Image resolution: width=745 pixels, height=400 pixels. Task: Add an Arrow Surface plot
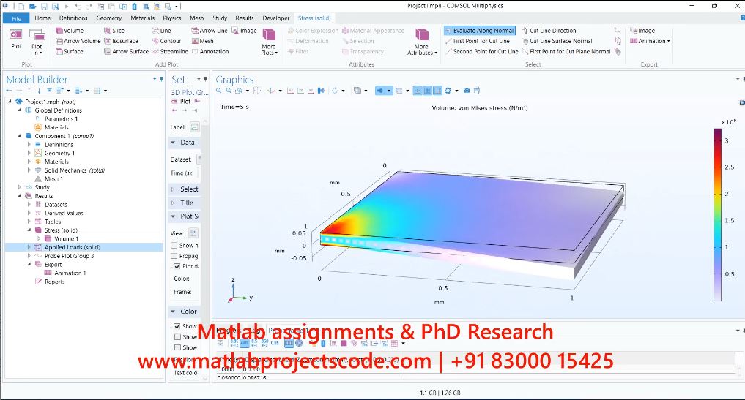(x=127, y=51)
